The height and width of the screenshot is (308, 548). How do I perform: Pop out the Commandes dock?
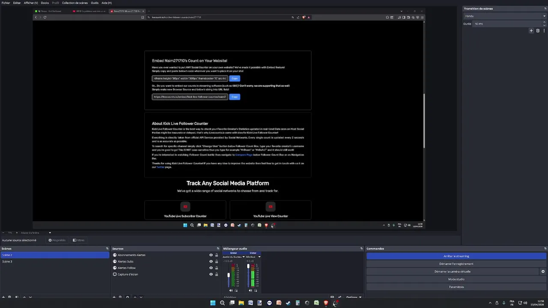545,249
